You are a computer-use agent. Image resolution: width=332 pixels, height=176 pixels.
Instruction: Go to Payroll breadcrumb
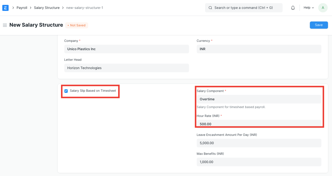click(22, 8)
